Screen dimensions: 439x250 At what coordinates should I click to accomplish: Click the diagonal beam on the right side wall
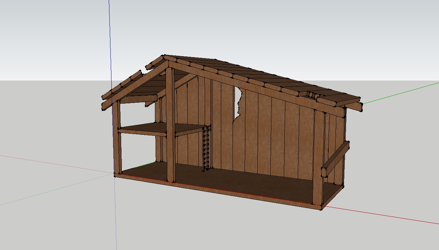(336, 159)
